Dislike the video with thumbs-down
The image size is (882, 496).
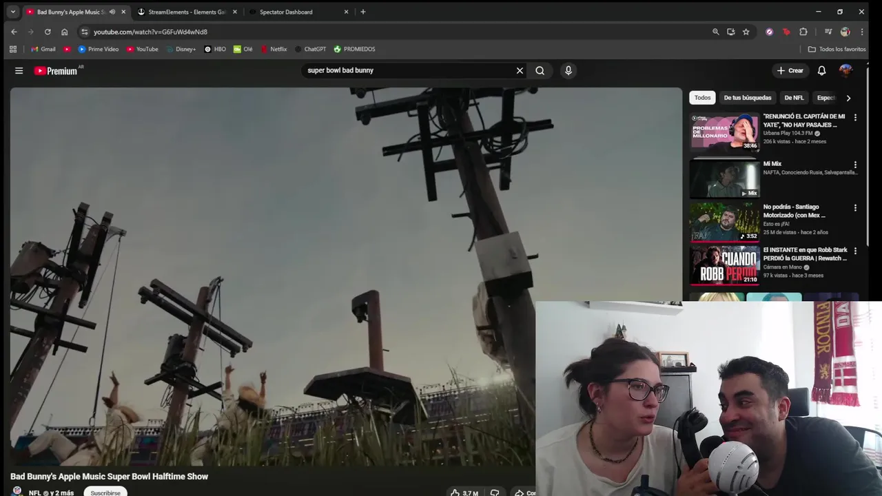tap(495, 492)
